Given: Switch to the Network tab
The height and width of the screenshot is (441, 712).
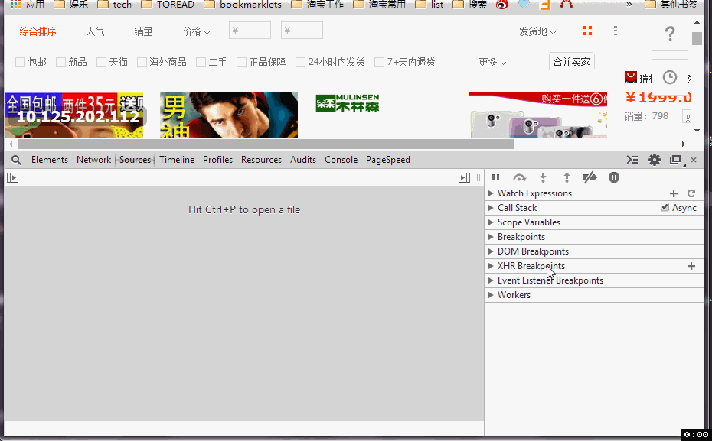Looking at the screenshot, I should 93,160.
